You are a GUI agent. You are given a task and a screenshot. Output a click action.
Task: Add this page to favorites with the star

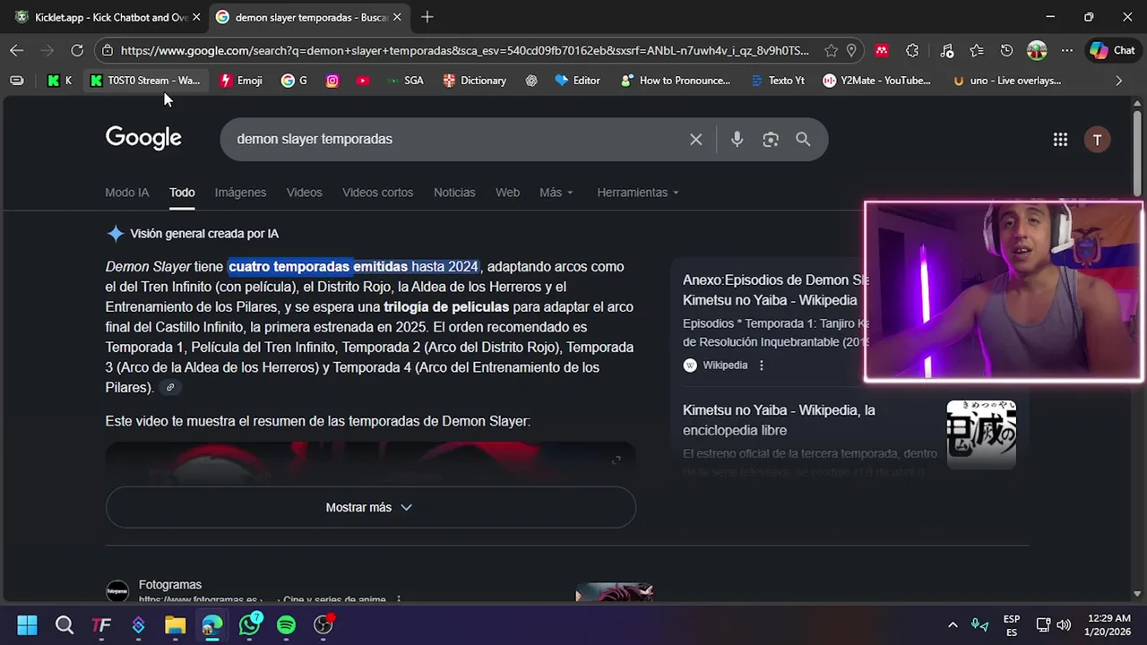click(x=831, y=50)
